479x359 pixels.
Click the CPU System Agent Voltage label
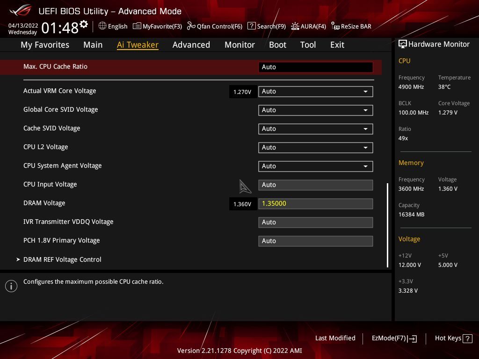[x=62, y=166]
